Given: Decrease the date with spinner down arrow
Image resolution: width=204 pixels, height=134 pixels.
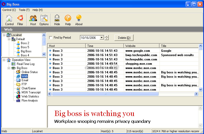Looking at the screenshot, I should [x=106, y=39].
